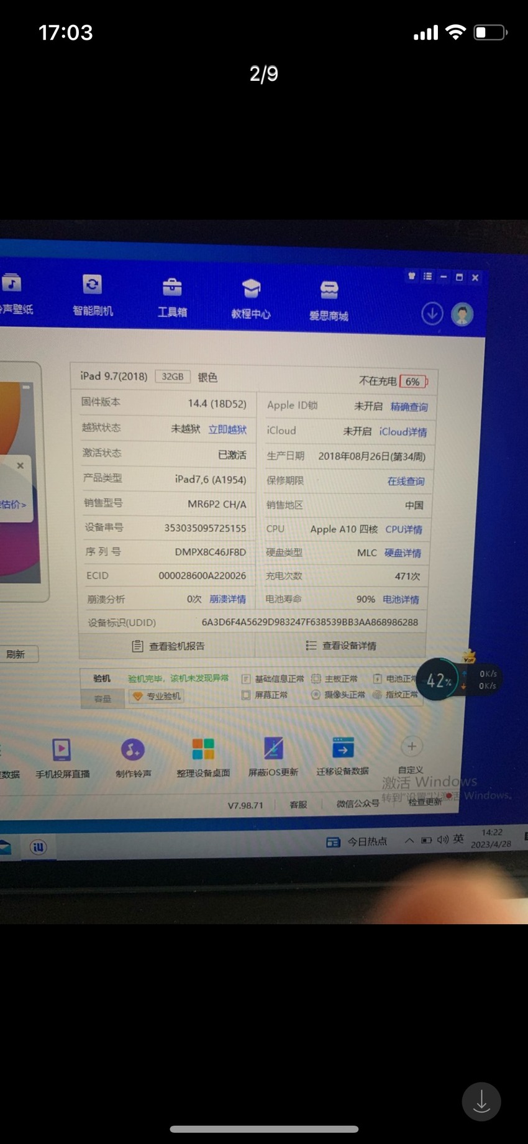Image resolution: width=528 pixels, height=1144 pixels.
Task: Click the floating 42% speed ball
Action: [439, 680]
